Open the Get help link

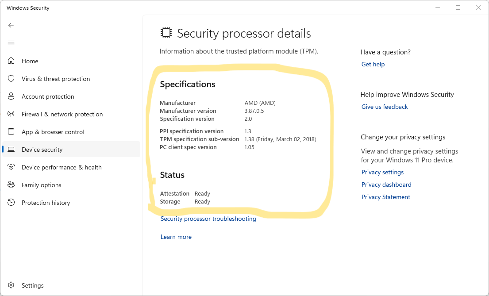pyautogui.click(x=373, y=64)
